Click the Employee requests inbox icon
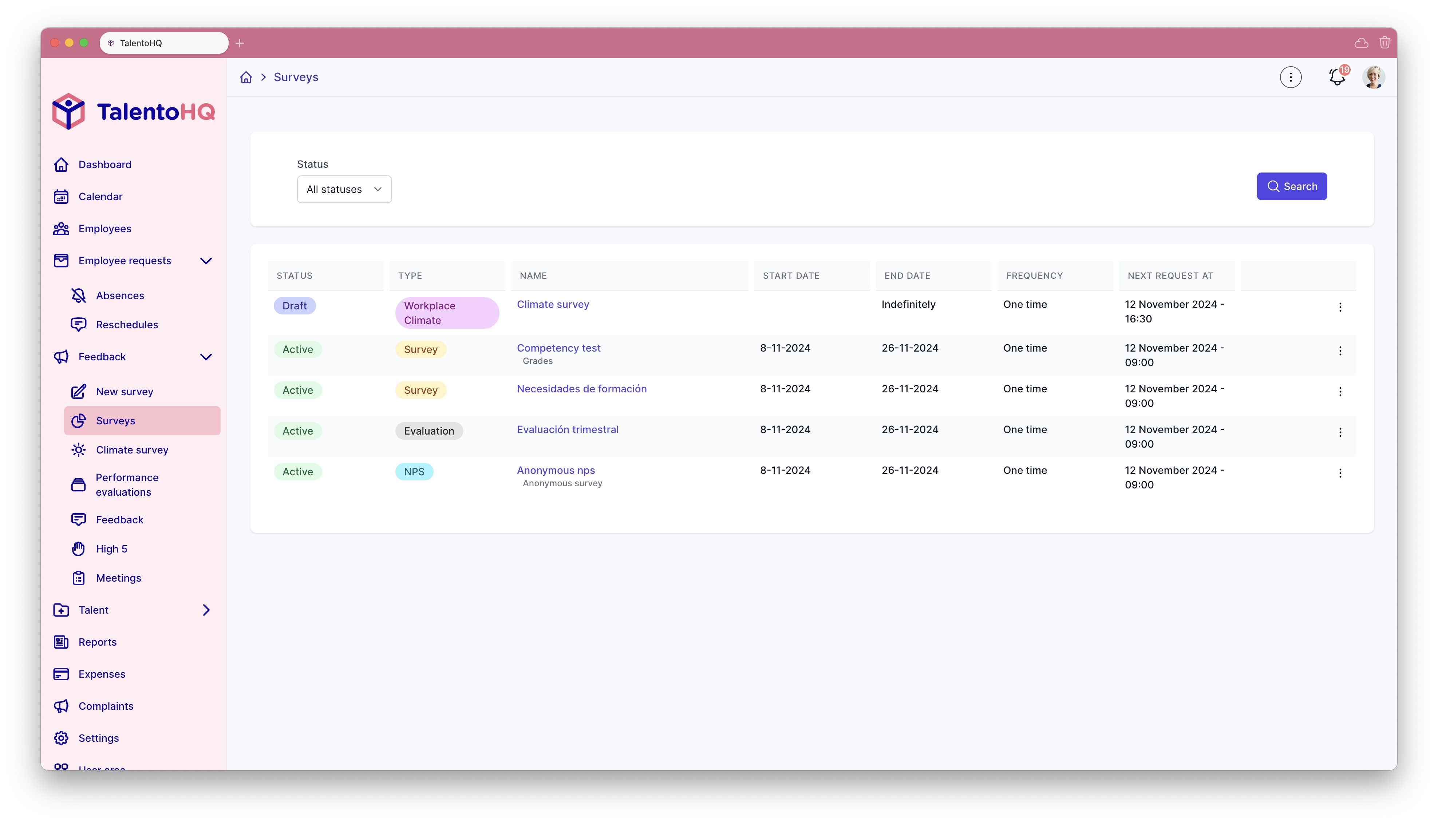 click(61, 261)
